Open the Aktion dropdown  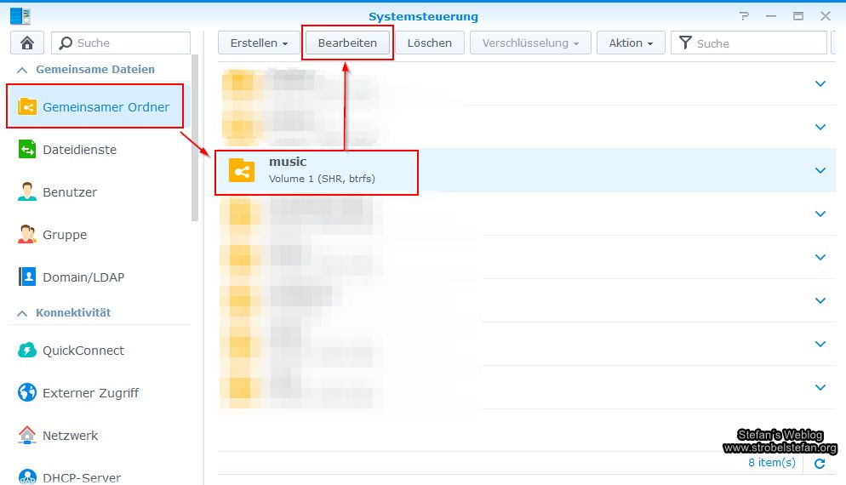631,43
